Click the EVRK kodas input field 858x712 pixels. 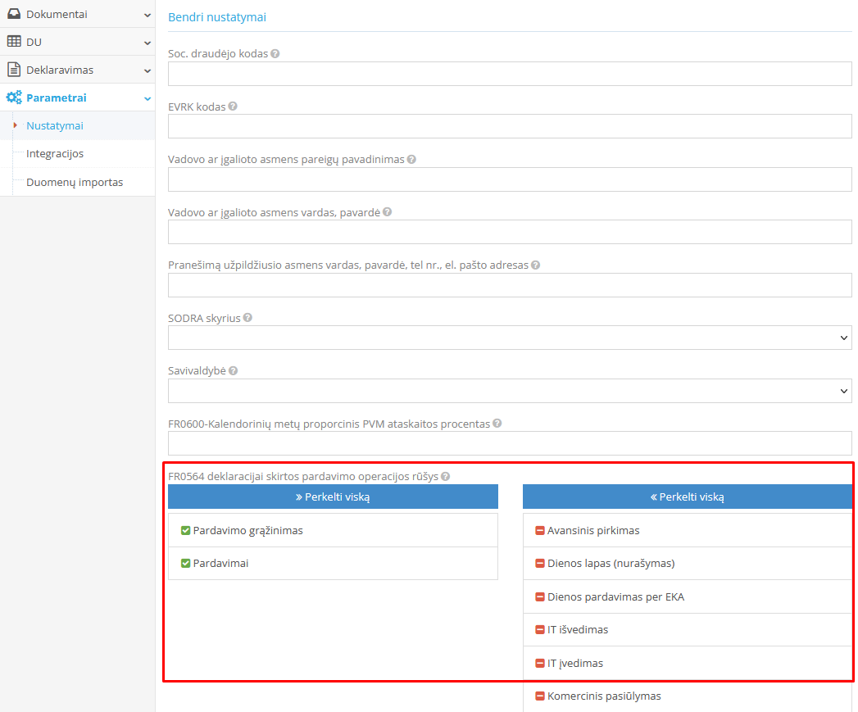509,126
